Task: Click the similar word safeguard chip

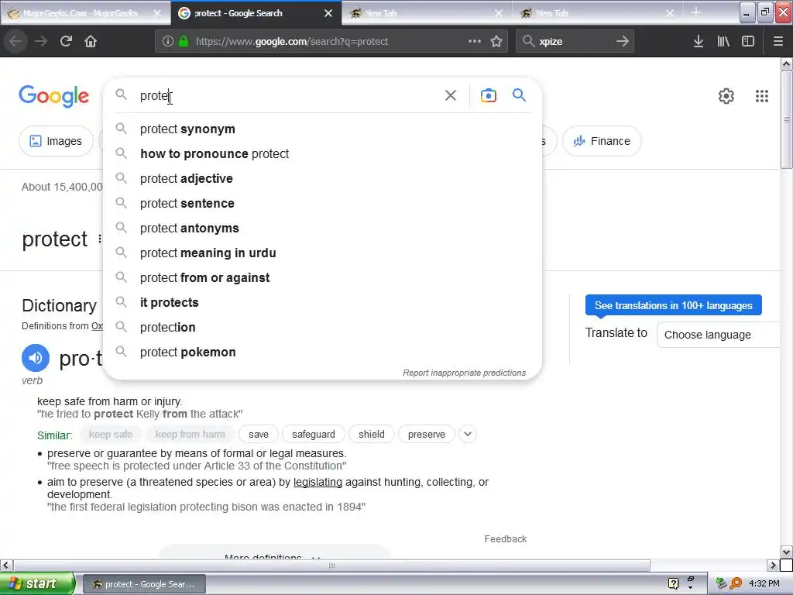Action: click(x=314, y=434)
